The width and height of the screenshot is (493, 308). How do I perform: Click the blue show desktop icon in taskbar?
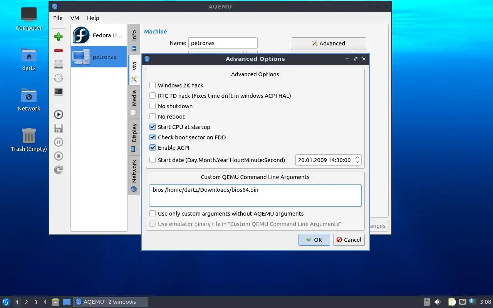point(67,302)
